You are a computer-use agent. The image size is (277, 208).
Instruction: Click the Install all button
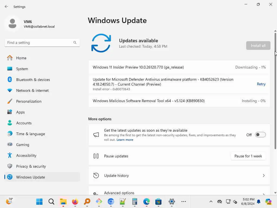pos(258,45)
